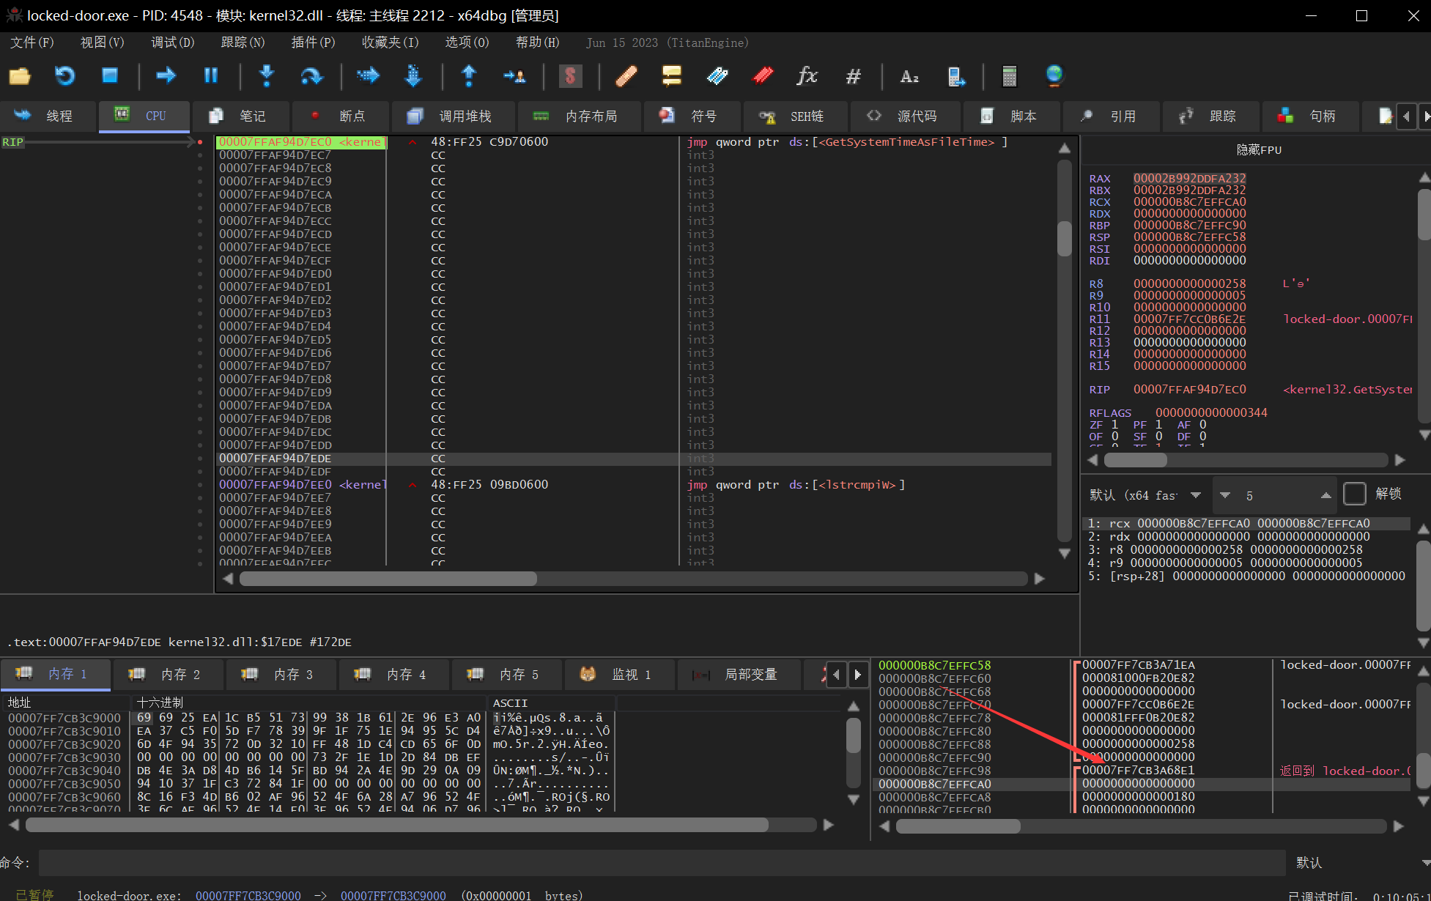Screen dimensions: 1431x901
Task: Select the 局部变量 locals tab
Action: [x=739, y=674]
